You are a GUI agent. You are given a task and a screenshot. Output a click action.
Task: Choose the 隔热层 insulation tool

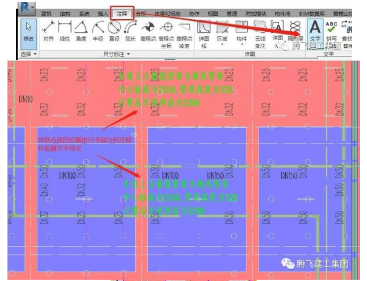tap(295, 31)
